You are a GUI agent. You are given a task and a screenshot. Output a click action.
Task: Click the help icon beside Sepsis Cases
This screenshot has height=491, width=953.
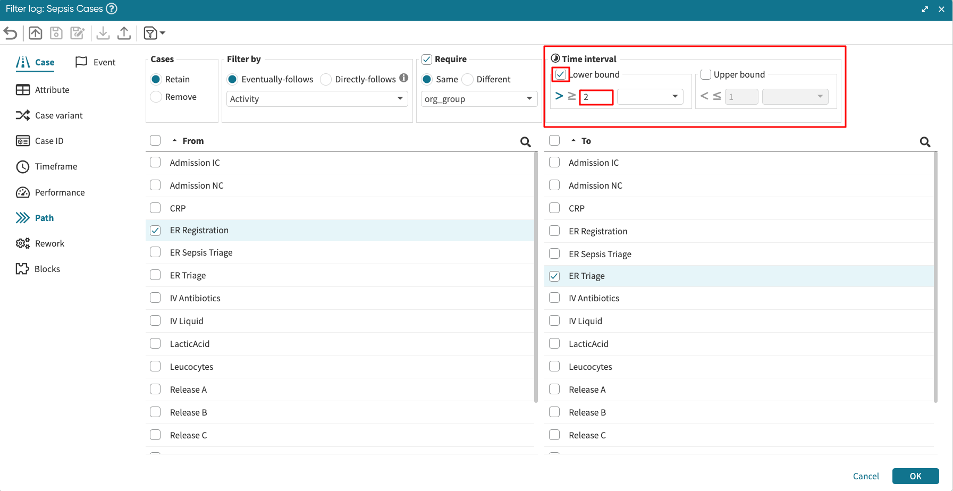click(112, 9)
